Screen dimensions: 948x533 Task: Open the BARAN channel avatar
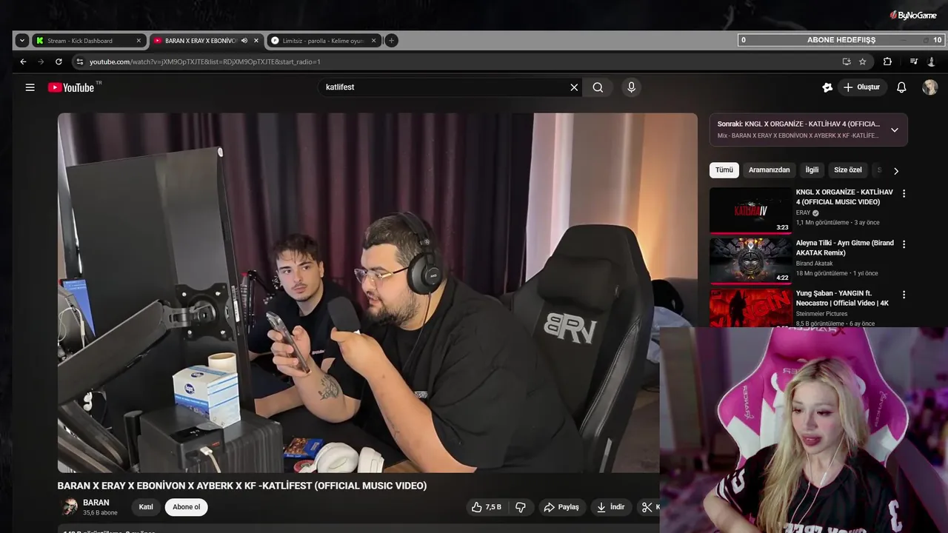tap(69, 507)
